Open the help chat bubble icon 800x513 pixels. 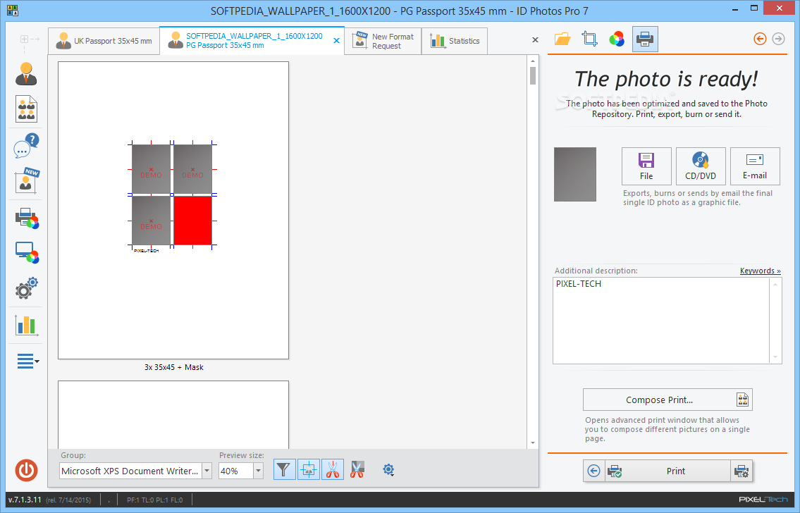pyautogui.click(x=26, y=146)
